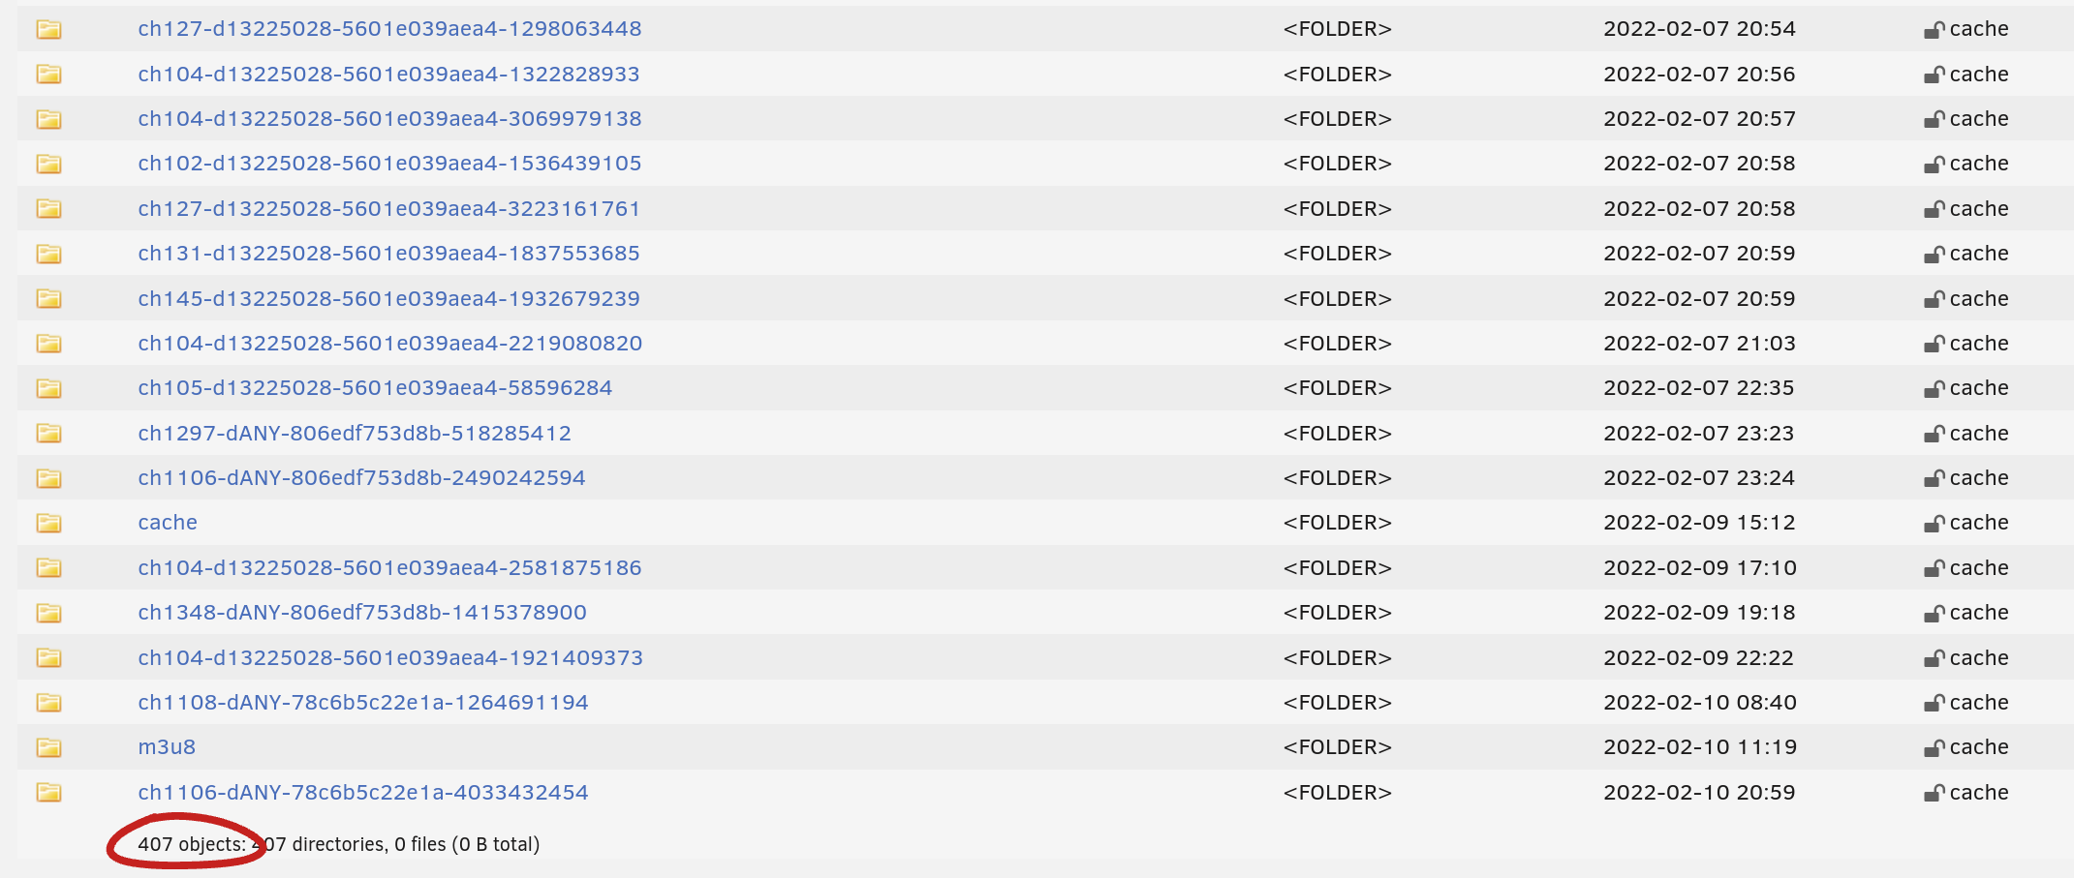Image resolution: width=2074 pixels, height=878 pixels.
Task: Open folder ch1106-dANY-806edf753d8b-2490242594
Action: (x=361, y=478)
